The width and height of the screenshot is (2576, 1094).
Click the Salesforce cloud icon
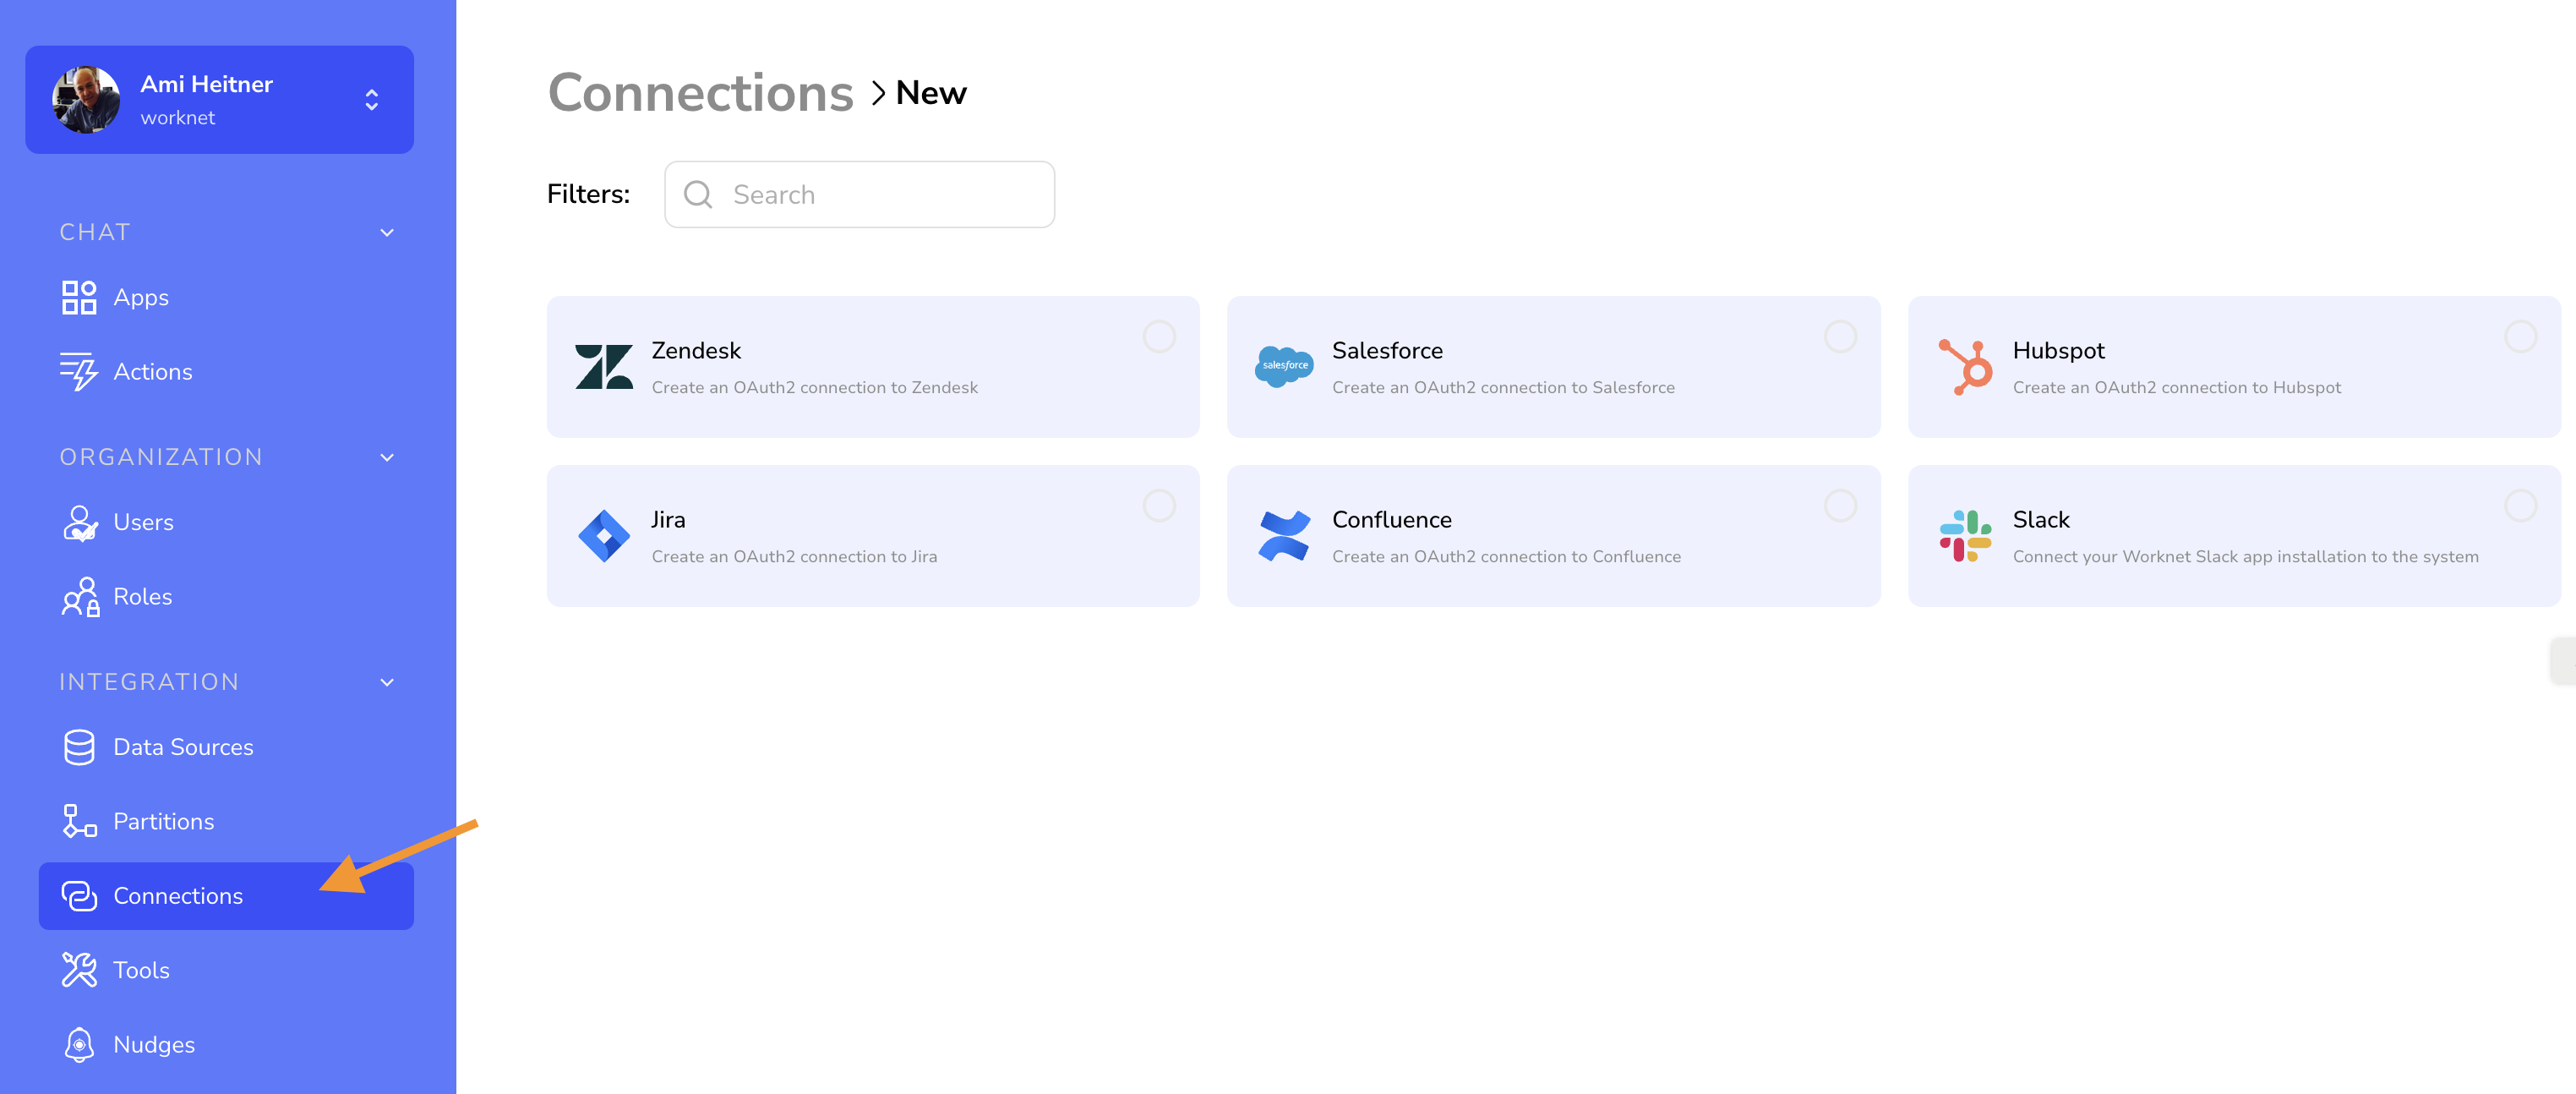click(1285, 367)
